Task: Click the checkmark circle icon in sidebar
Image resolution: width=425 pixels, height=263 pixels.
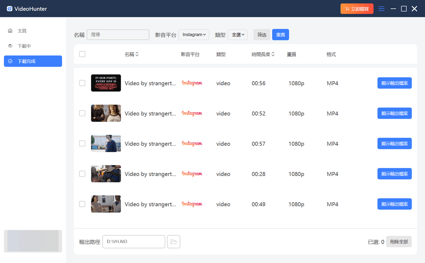Action: 10,61
